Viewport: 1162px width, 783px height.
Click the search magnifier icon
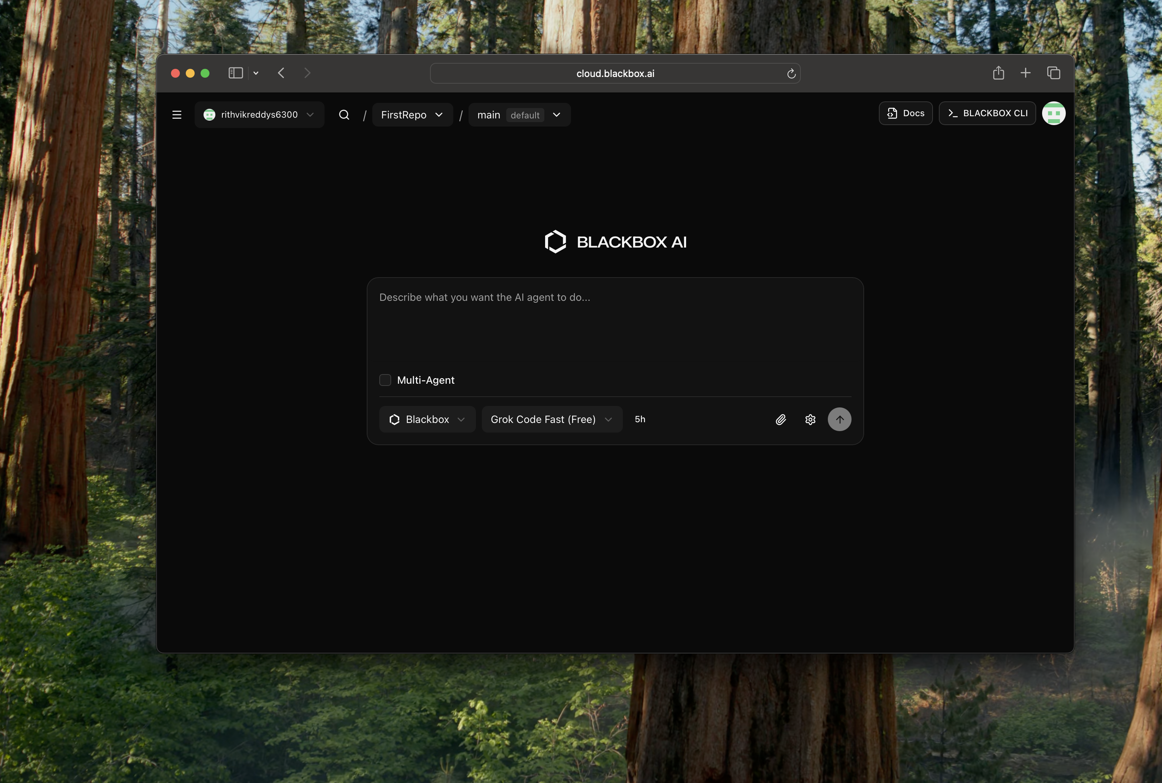[x=343, y=115]
